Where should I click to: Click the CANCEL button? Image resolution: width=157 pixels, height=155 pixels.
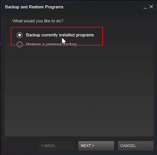(x=136, y=146)
